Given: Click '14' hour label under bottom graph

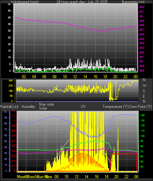Looking at the screenshot, I should 86,177.
